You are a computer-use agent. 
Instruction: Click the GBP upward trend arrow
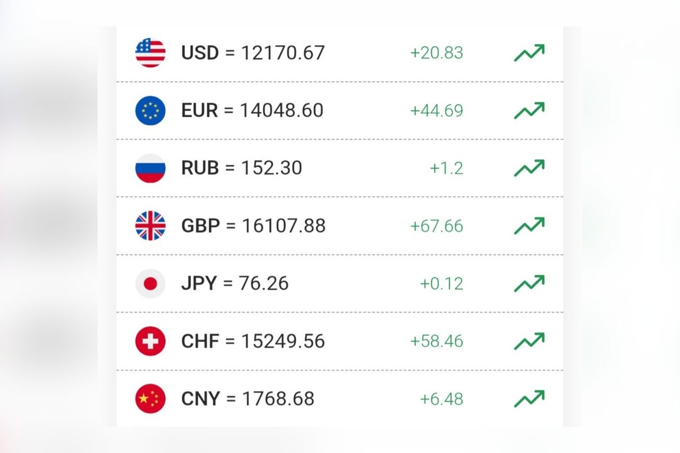click(529, 226)
